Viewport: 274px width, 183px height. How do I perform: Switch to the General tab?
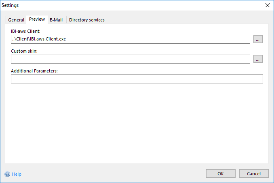click(x=16, y=20)
